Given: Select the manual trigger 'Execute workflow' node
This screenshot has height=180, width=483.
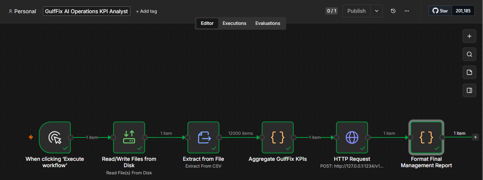Looking at the screenshot, I should (55, 137).
